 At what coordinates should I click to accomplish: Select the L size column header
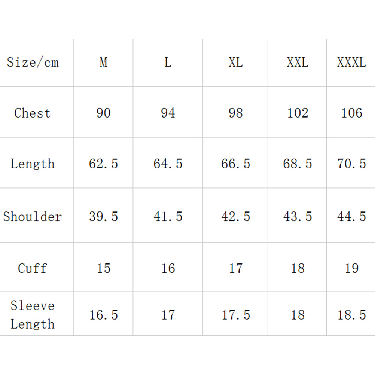pyautogui.click(x=168, y=62)
